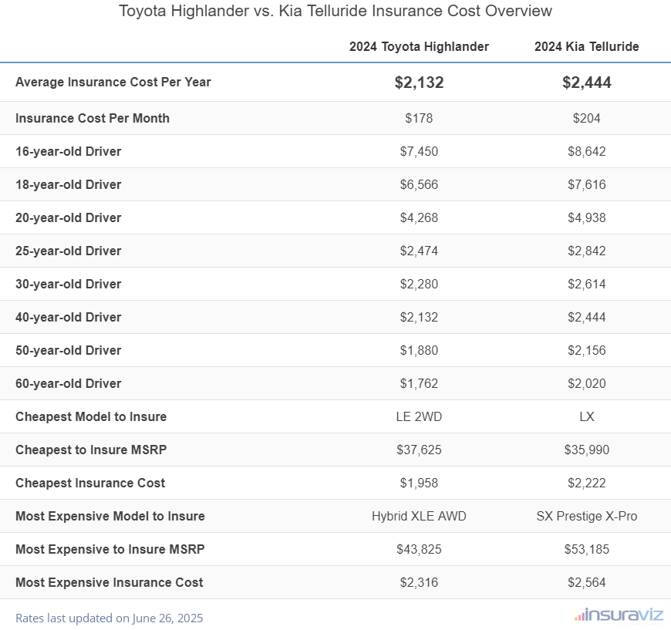Click the $43,825 MSRP value
The height and width of the screenshot is (630, 671).
(419, 549)
